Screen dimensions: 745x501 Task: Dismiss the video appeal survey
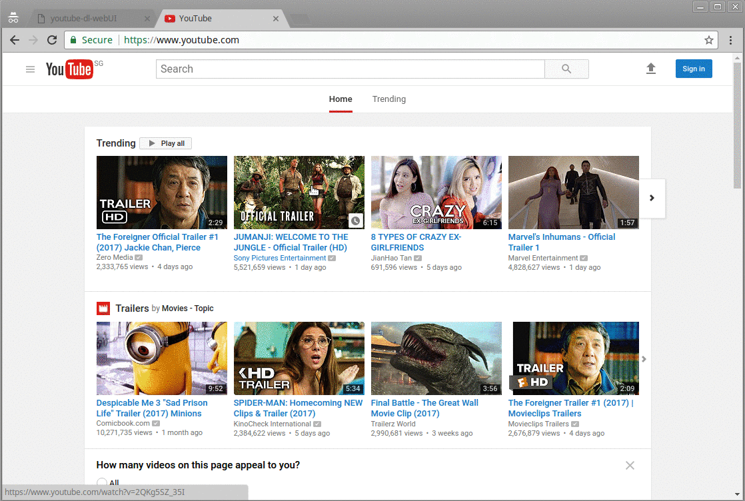[630, 466]
